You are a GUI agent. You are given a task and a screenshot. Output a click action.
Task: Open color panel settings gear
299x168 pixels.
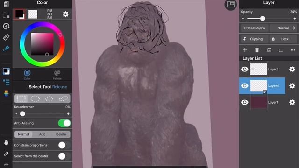(x=65, y=14)
